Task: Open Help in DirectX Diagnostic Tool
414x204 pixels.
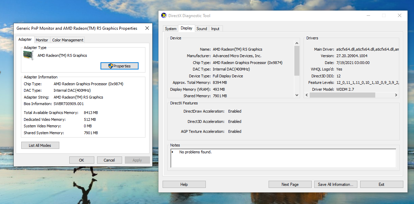Action: tap(184, 184)
